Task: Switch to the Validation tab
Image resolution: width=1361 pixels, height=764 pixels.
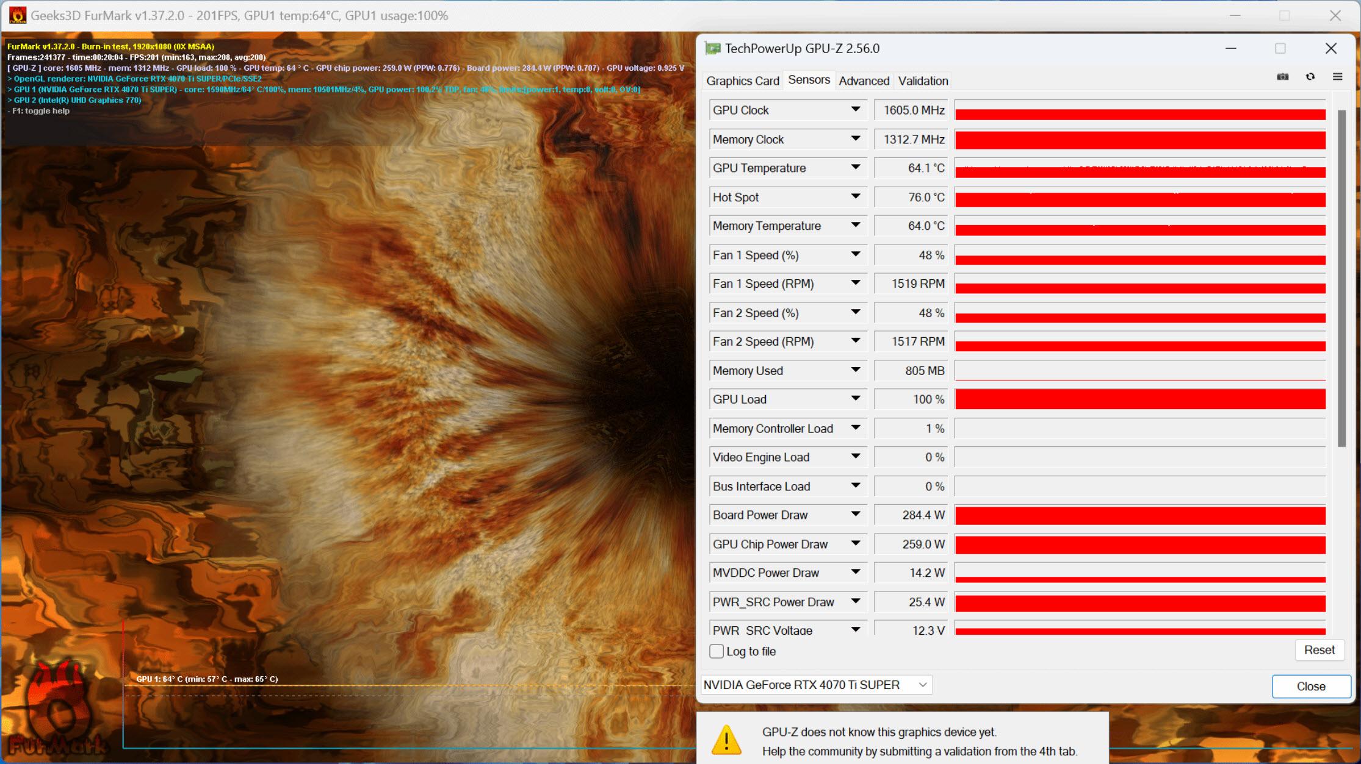Action: 923,80
